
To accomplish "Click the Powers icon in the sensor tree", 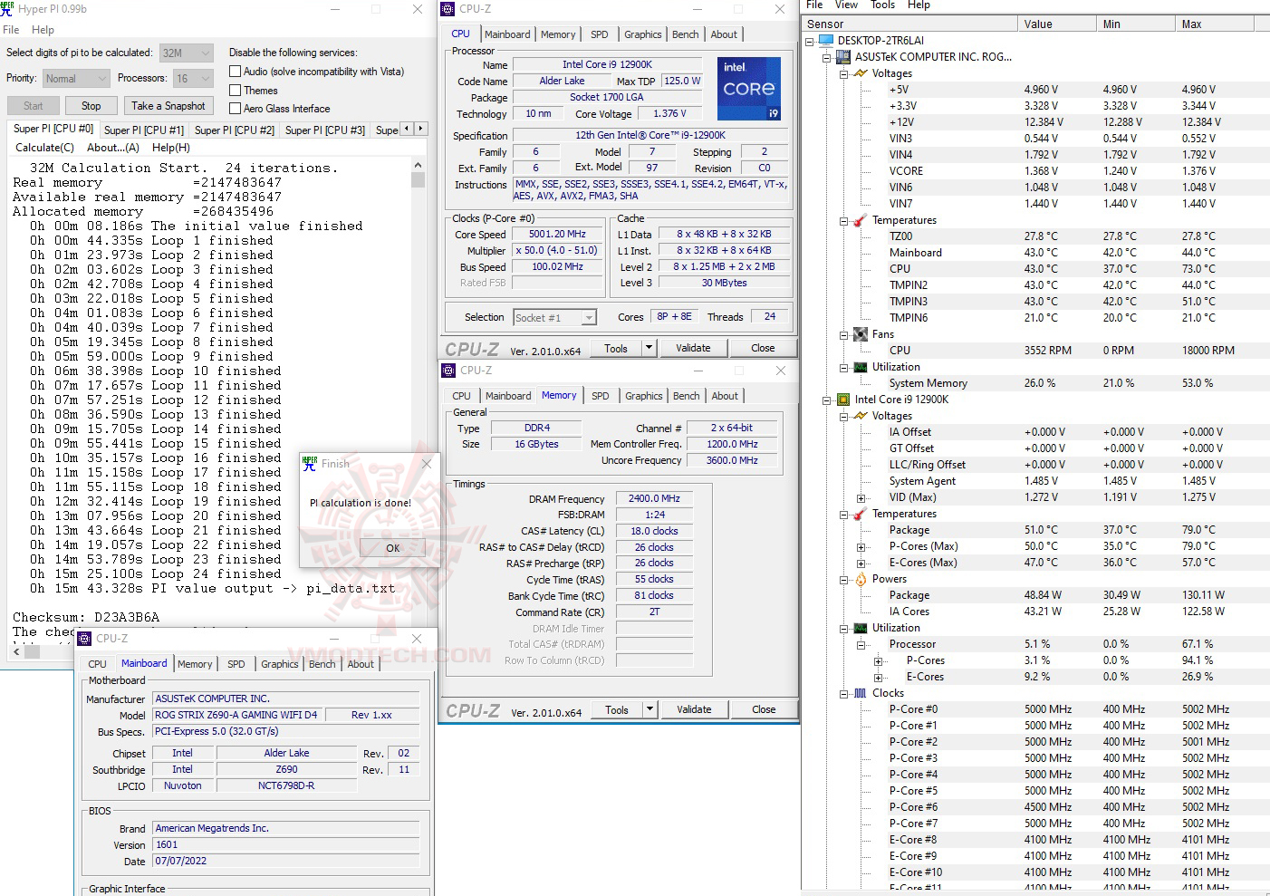I will pos(861,579).
